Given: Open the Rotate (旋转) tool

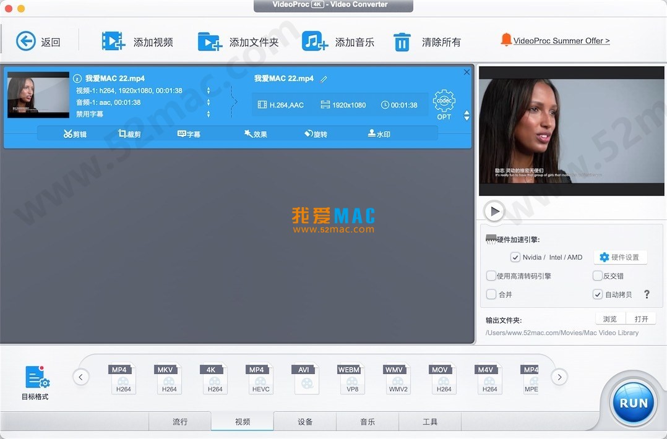Looking at the screenshot, I should coord(316,134).
